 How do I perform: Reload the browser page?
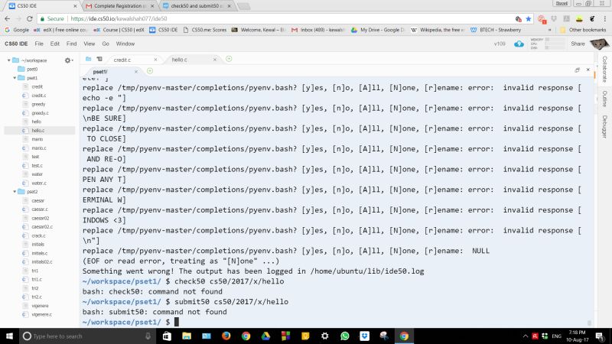30,18
